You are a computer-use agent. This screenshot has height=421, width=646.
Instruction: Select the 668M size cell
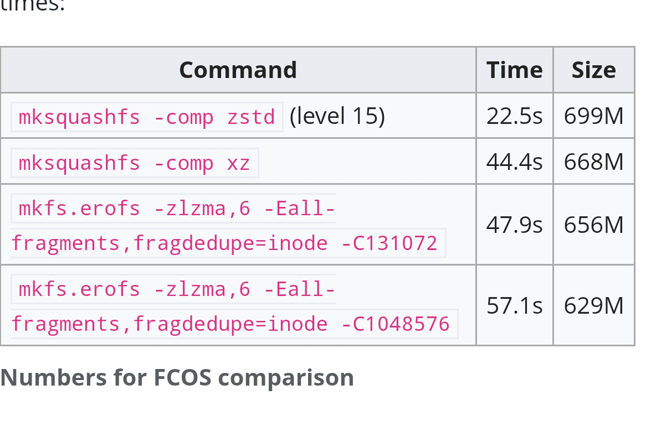[x=593, y=162]
